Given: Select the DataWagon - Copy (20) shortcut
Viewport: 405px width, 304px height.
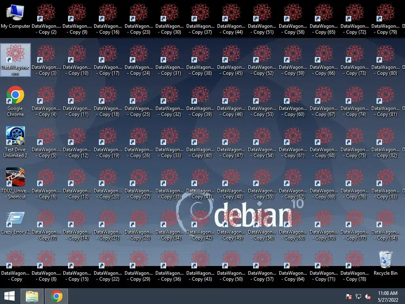Looking at the screenshot, I should point(108,184).
